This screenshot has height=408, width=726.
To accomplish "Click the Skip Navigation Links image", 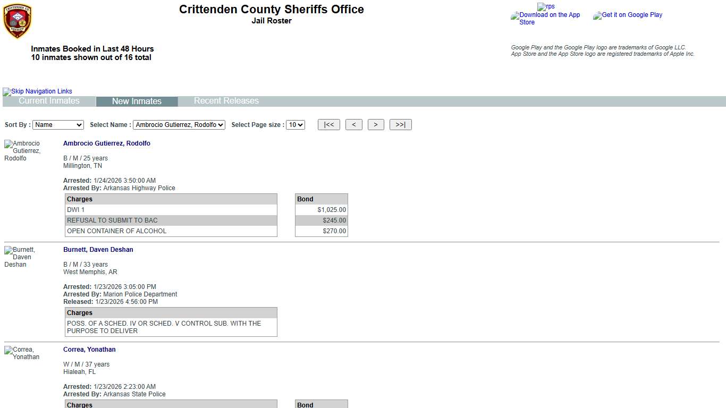I will (x=37, y=91).
